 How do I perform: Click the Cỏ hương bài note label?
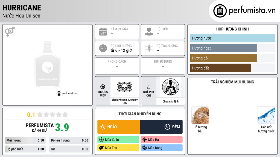200,129
